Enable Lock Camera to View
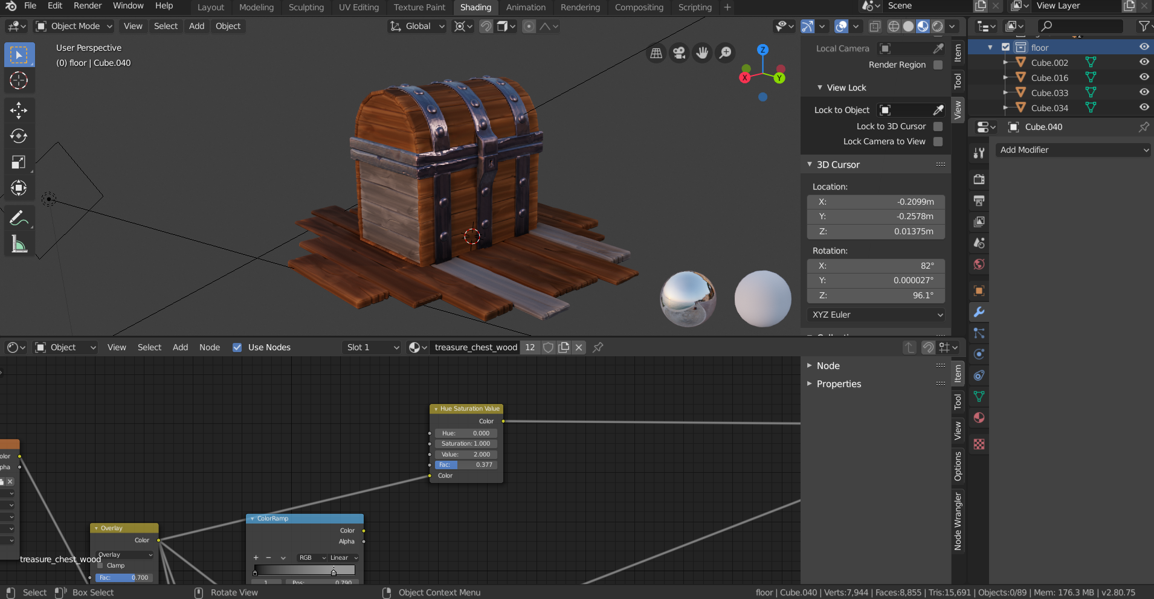The height and width of the screenshot is (599, 1154). pos(938,141)
